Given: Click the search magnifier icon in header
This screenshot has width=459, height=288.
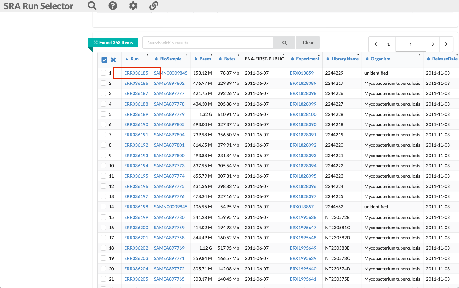Looking at the screenshot, I should click(x=92, y=6).
